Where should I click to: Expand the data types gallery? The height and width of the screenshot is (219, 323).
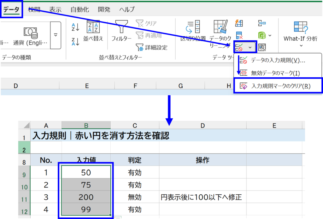pos(56,35)
